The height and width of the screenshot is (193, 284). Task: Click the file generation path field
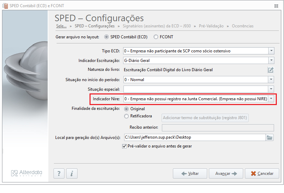pos(195,137)
